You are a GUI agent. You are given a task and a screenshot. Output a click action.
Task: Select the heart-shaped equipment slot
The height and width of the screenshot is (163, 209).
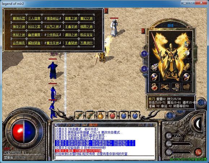187,87
